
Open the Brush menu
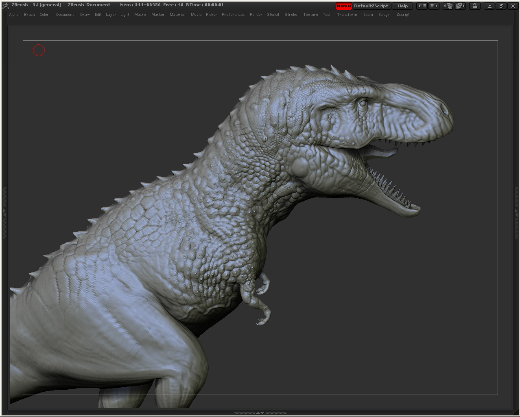click(29, 15)
